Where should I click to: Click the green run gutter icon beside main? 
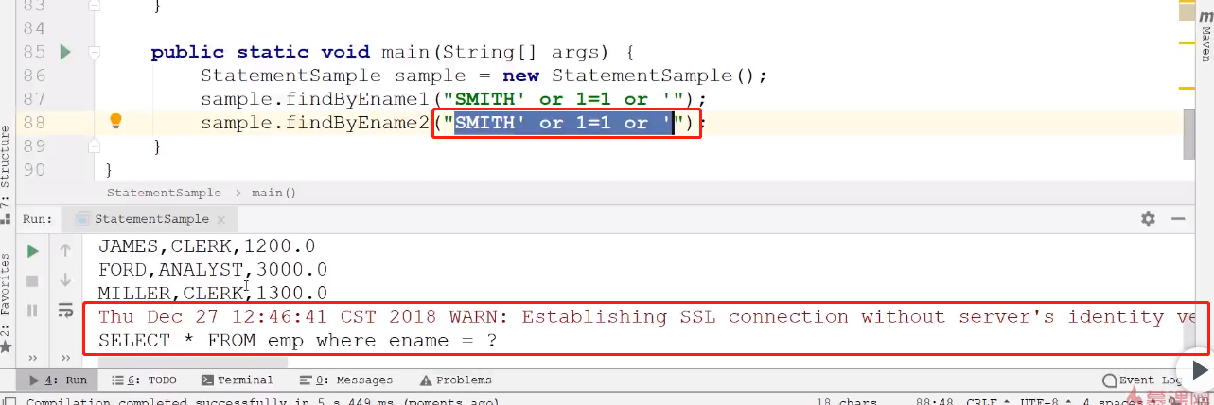(65, 52)
